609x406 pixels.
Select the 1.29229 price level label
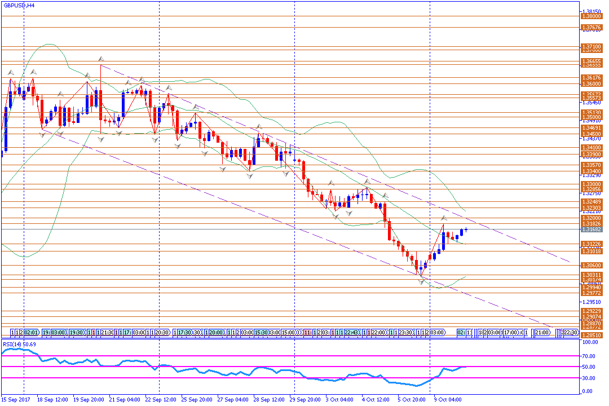pyautogui.click(x=592, y=311)
